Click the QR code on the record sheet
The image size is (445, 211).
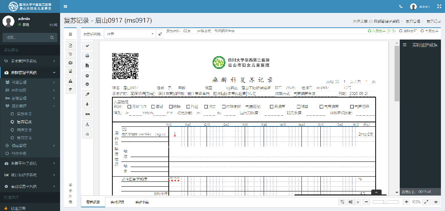pos(125,66)
